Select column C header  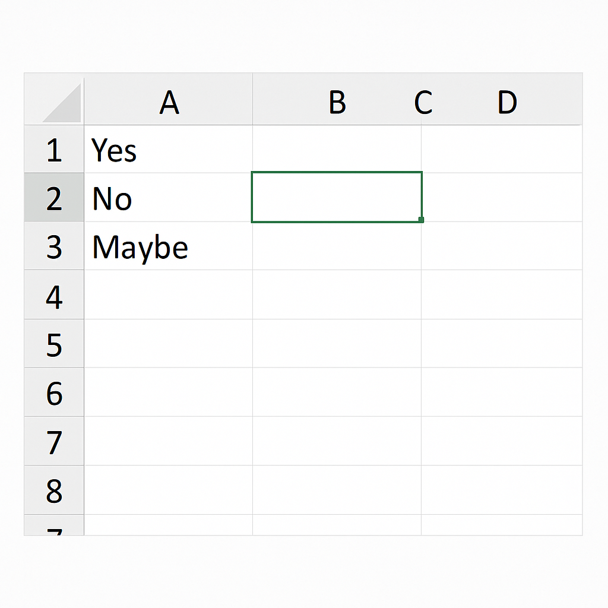(423, 103)
